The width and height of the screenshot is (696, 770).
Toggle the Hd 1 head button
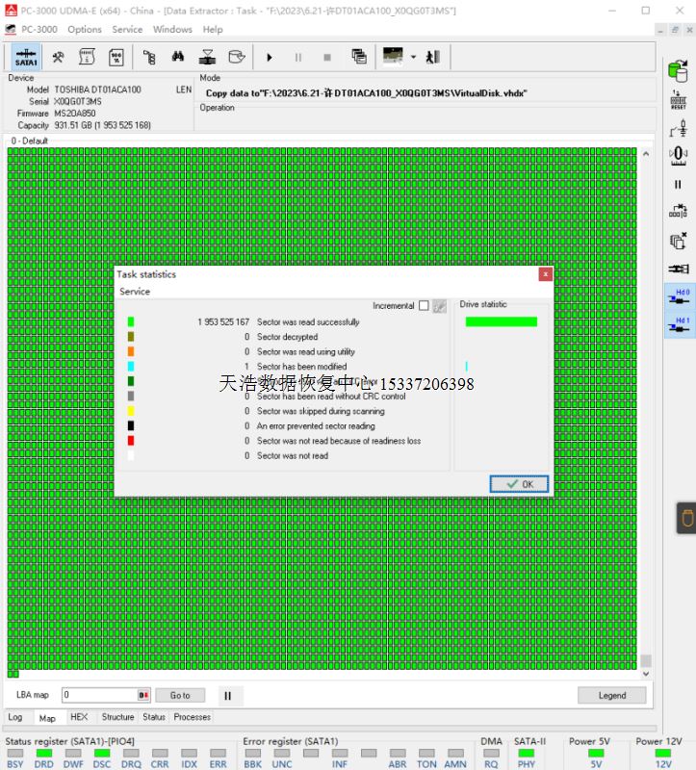pyautogui.click(x=679, y=325)
